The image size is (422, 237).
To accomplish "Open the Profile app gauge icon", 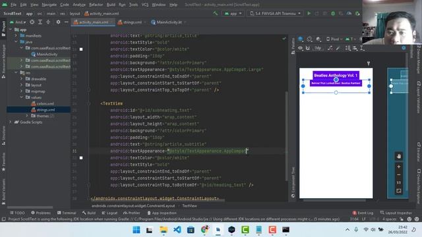I will pos(349,13).
